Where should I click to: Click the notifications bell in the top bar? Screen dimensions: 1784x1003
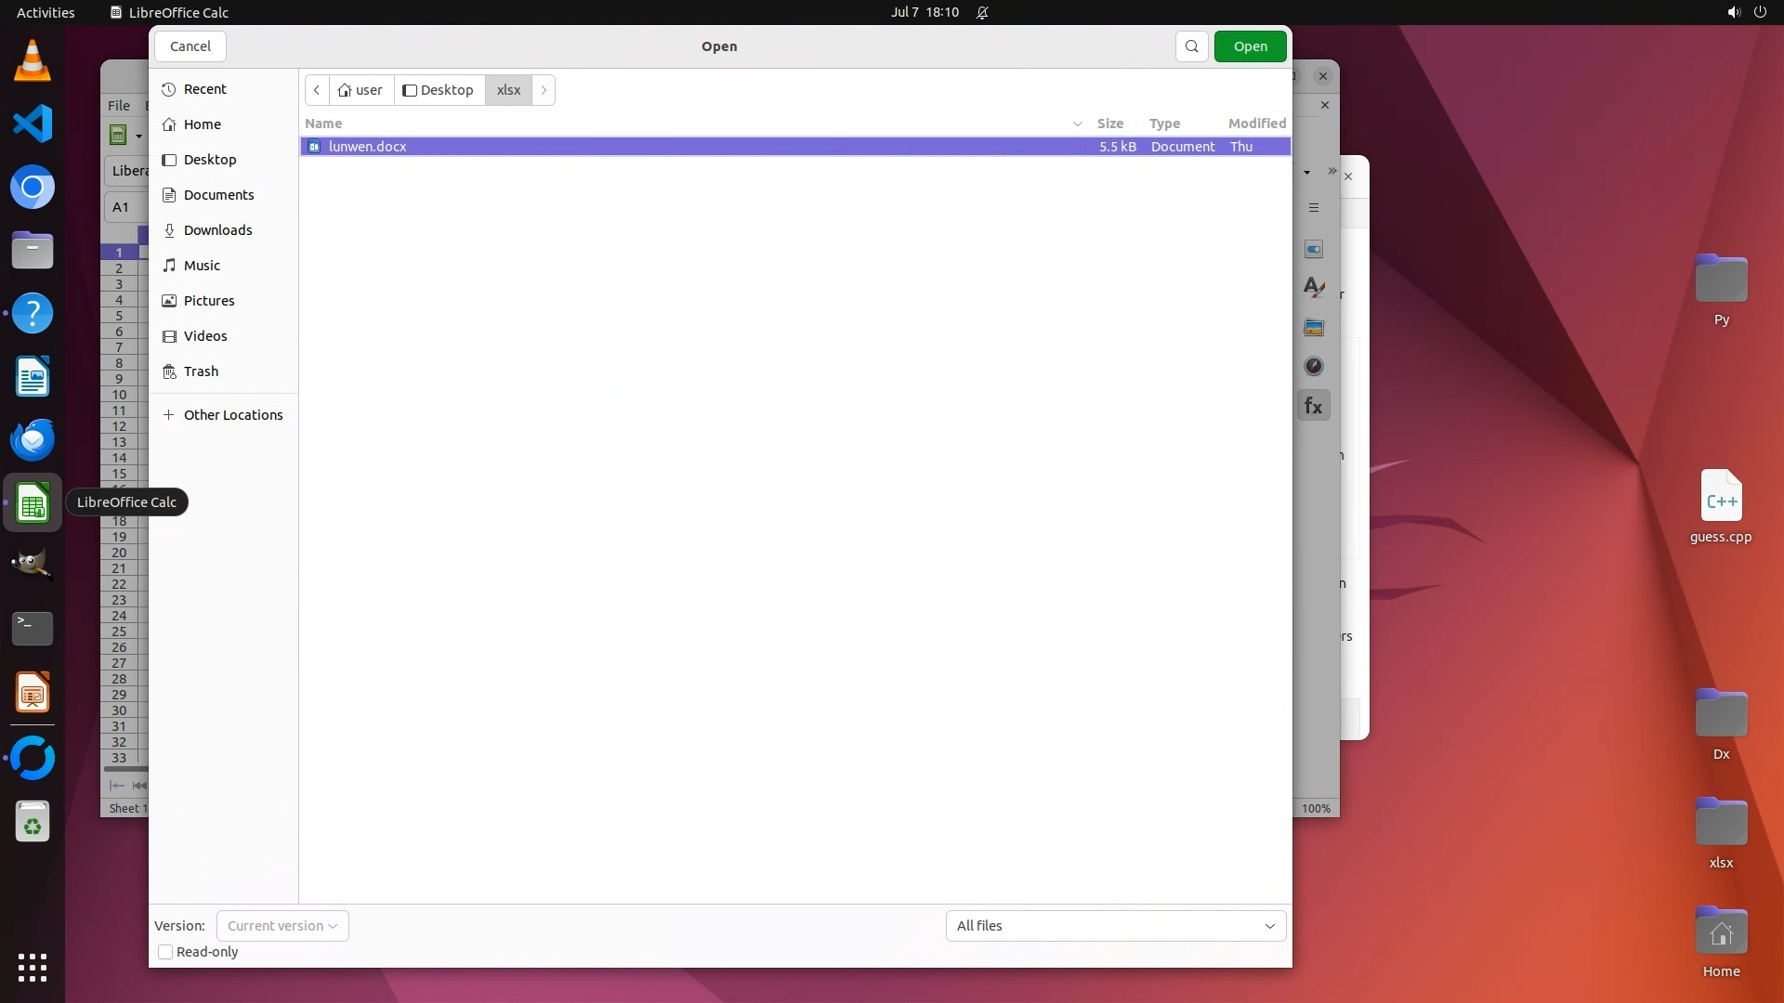click(982, 13)
